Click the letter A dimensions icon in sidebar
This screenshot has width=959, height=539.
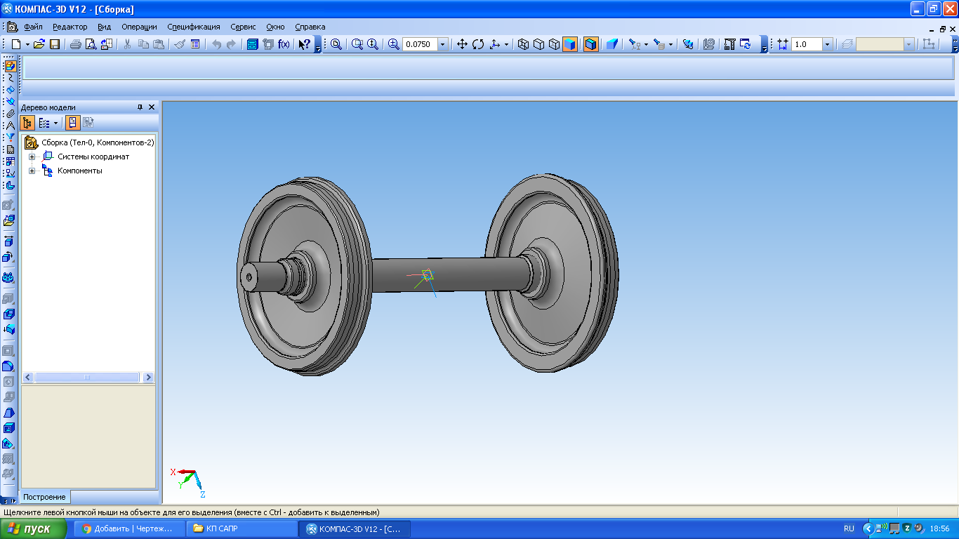10,125
